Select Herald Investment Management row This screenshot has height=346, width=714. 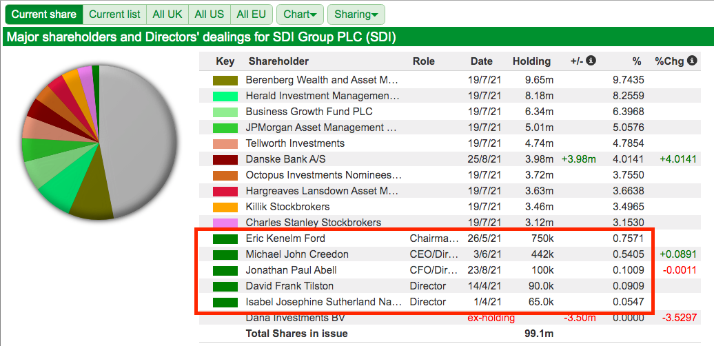pyautogui.click(x=450, y=96)
